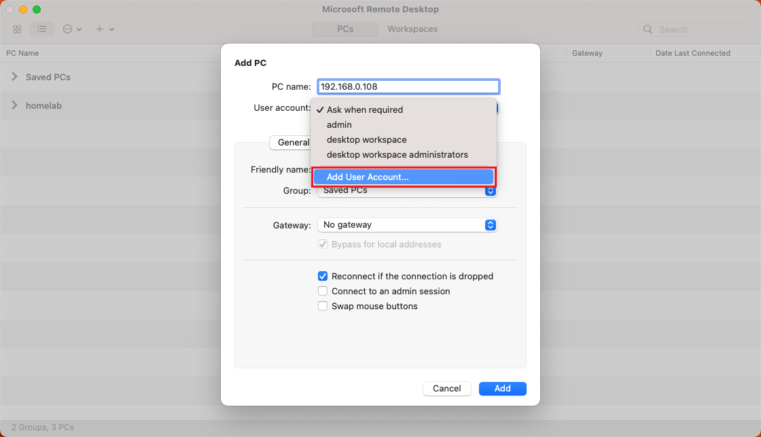
Task: Choose the admin user account
Action: (x=404, y=125)
